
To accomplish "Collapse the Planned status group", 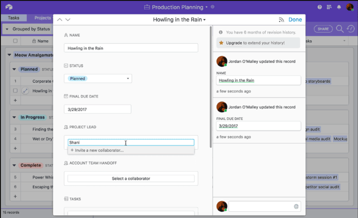I will (14, 69).
